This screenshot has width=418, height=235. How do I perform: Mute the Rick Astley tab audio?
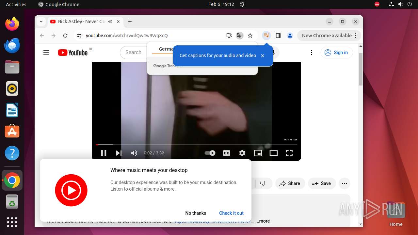pyautogui.click(x=110, y=22)
